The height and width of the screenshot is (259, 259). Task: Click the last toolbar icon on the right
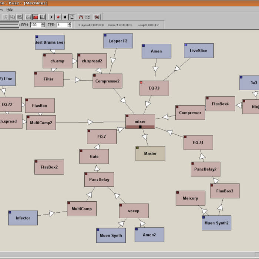coord(97,17)
